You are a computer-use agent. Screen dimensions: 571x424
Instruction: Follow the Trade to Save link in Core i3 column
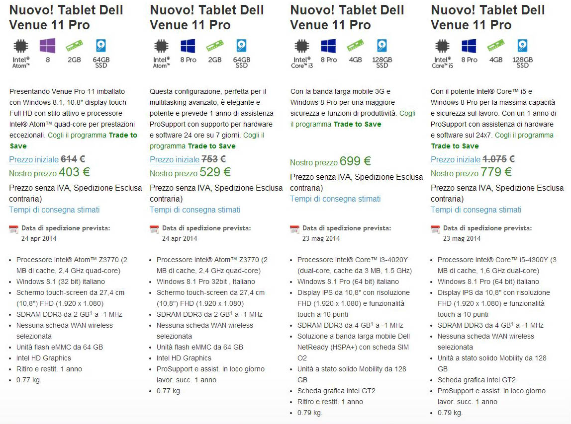(357, 124)
